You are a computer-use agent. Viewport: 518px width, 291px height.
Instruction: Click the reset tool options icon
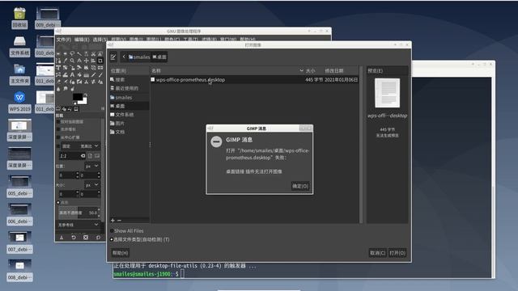pos(98,237)
